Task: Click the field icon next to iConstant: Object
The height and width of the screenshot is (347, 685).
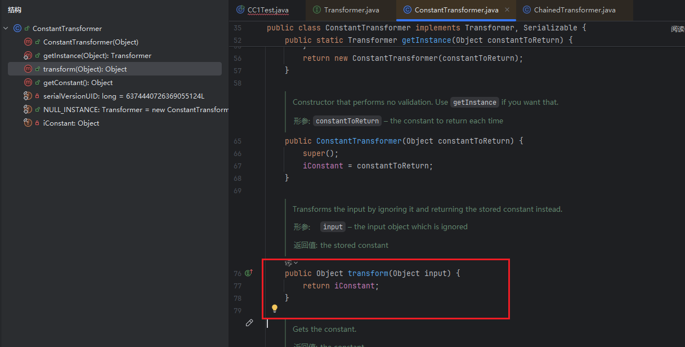Action: point(28,123)
